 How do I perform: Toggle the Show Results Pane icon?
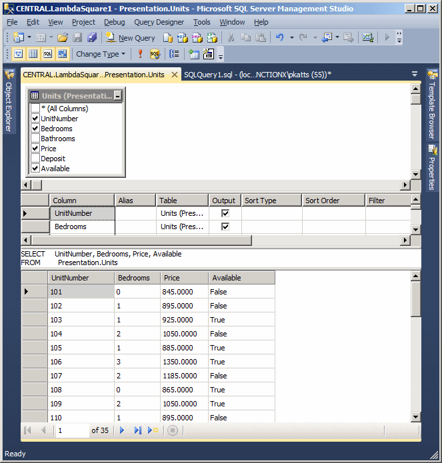coord(63,54)
